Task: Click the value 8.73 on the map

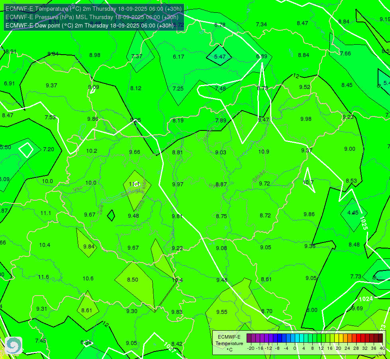Action: 263,88
